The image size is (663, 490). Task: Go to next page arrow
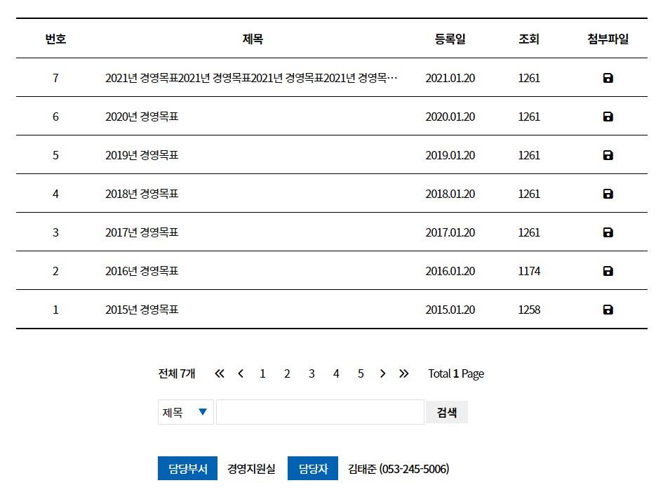[382, 373]
